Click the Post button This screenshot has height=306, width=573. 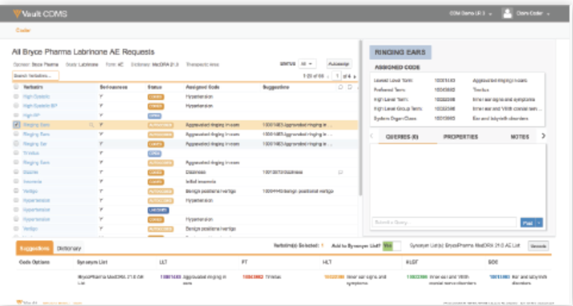coord(528,223)
